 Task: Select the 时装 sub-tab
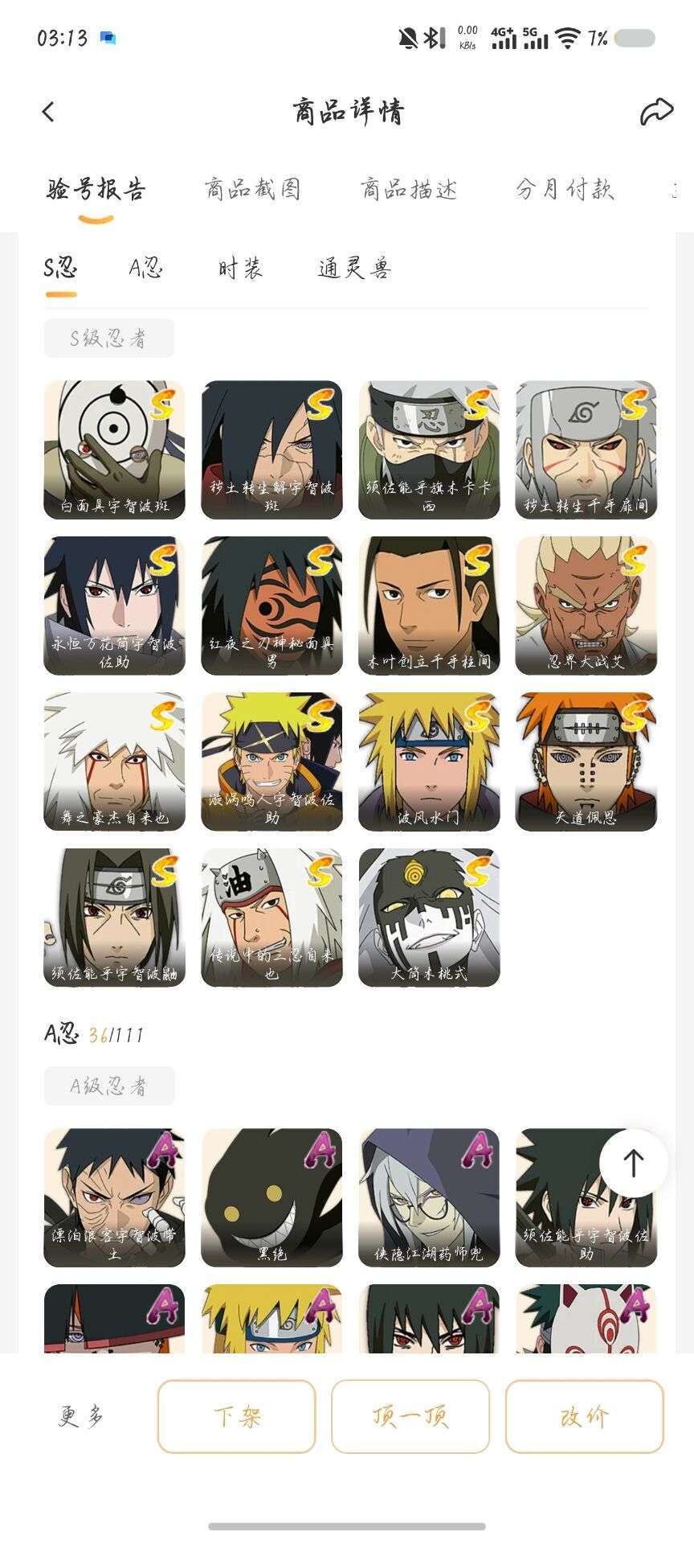(240, 268)
